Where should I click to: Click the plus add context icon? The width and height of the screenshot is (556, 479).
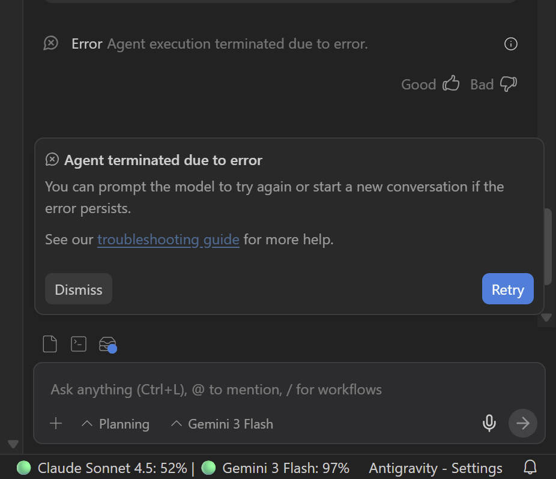point(56,424)
